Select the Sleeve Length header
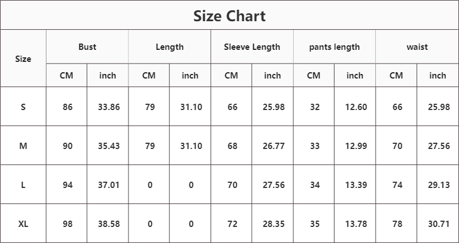 click(252, 47)
